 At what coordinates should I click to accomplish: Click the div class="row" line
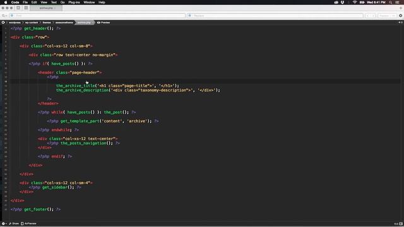click(30, 37)
